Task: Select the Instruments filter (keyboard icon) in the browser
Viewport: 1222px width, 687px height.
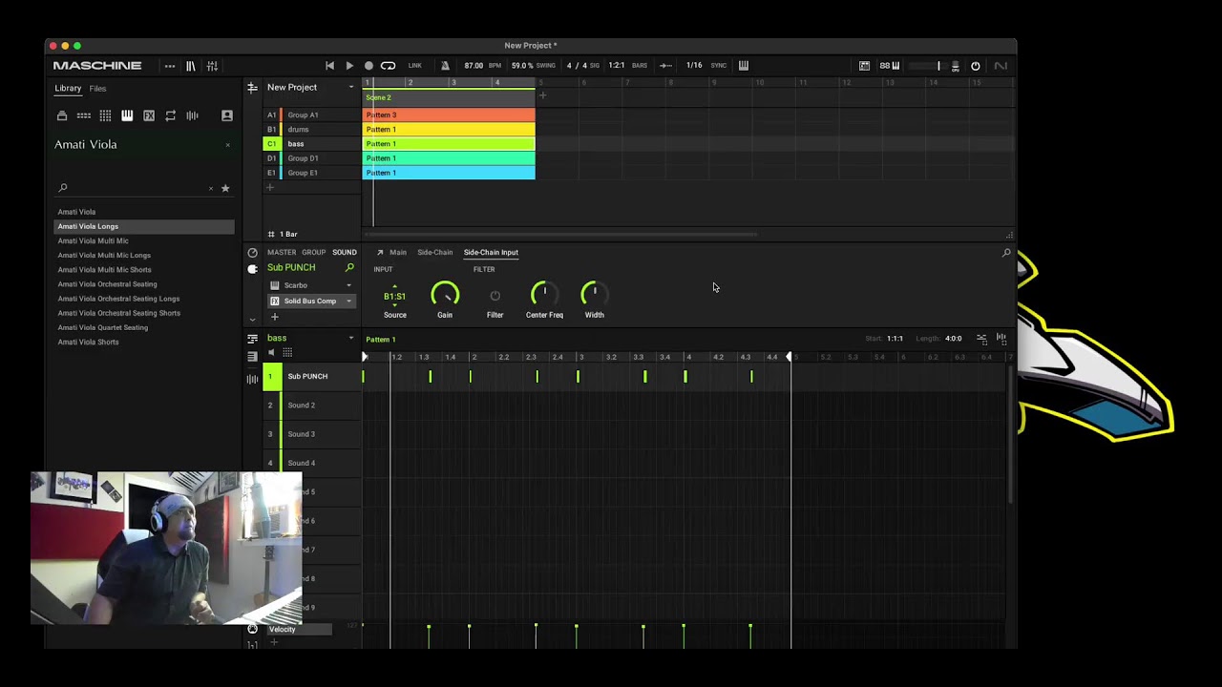Action: pyautogui.click(x=127, y=115)
